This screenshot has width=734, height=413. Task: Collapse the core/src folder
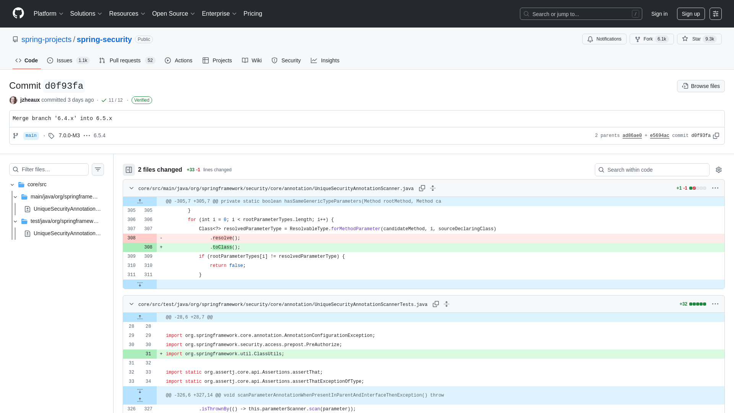click(12, 184)
